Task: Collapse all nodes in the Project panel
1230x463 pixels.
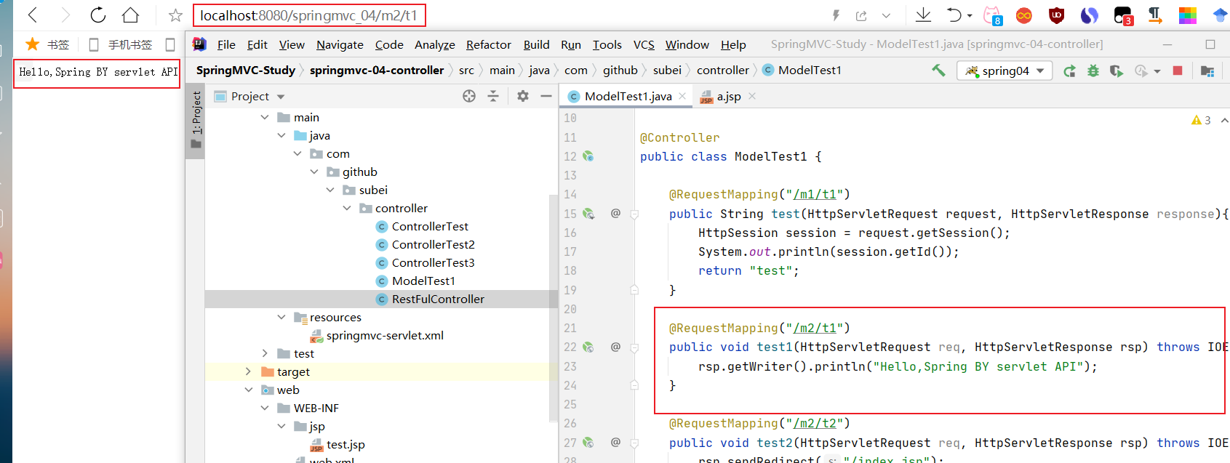Action: pos(493,96)
